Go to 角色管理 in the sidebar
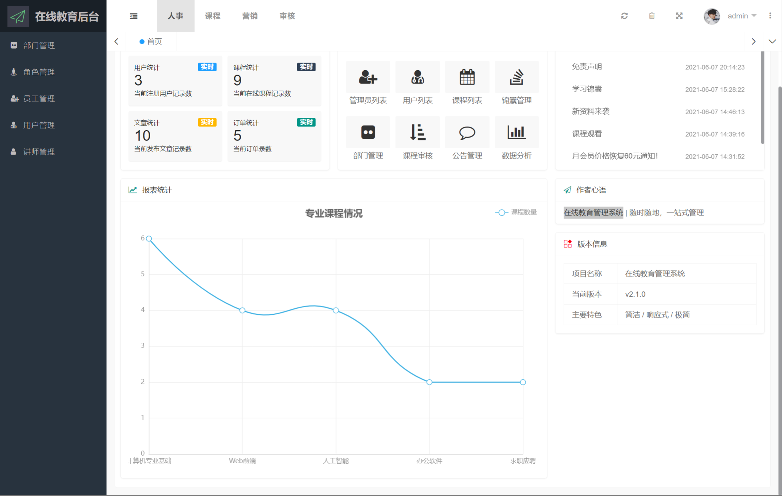The width and height of the screenshot is (782, 496). (39, 72)
